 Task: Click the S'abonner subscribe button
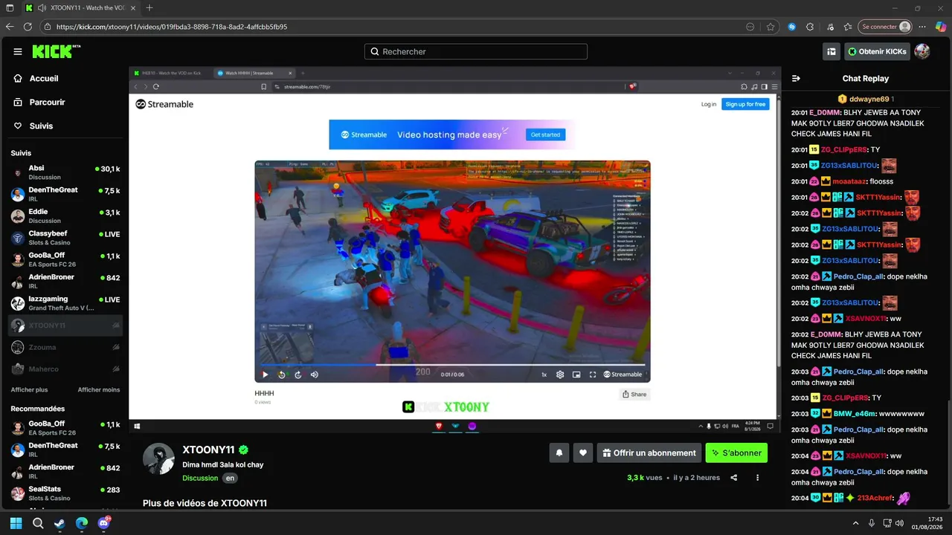click(736, 453)
